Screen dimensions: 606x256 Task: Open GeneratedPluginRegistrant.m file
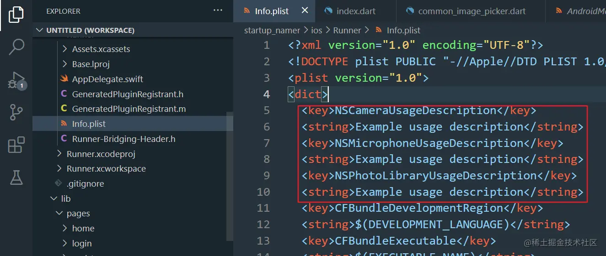click(x=129, y=109)
